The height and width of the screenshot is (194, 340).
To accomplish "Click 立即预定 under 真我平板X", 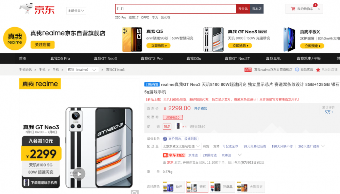I will (312, 46).
